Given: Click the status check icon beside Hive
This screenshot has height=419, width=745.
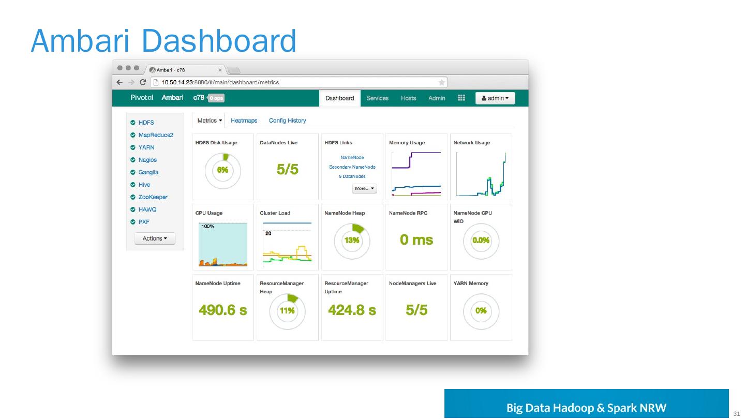Looking at the screenshot, I should (x=133, y=185).
